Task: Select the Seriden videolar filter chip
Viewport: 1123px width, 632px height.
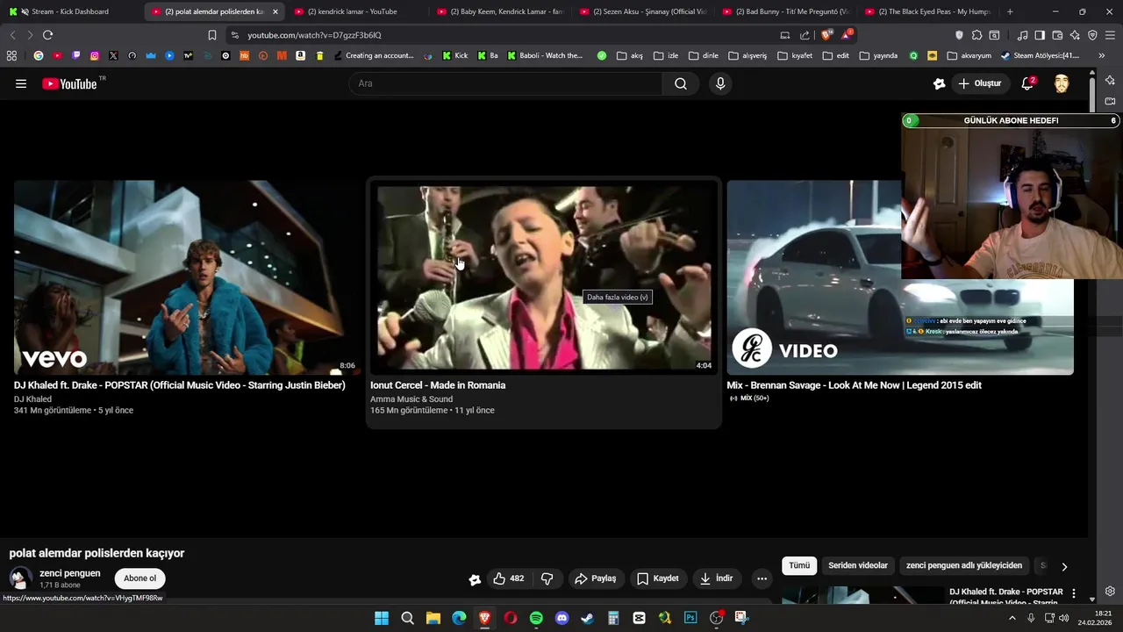Action: 858,566
